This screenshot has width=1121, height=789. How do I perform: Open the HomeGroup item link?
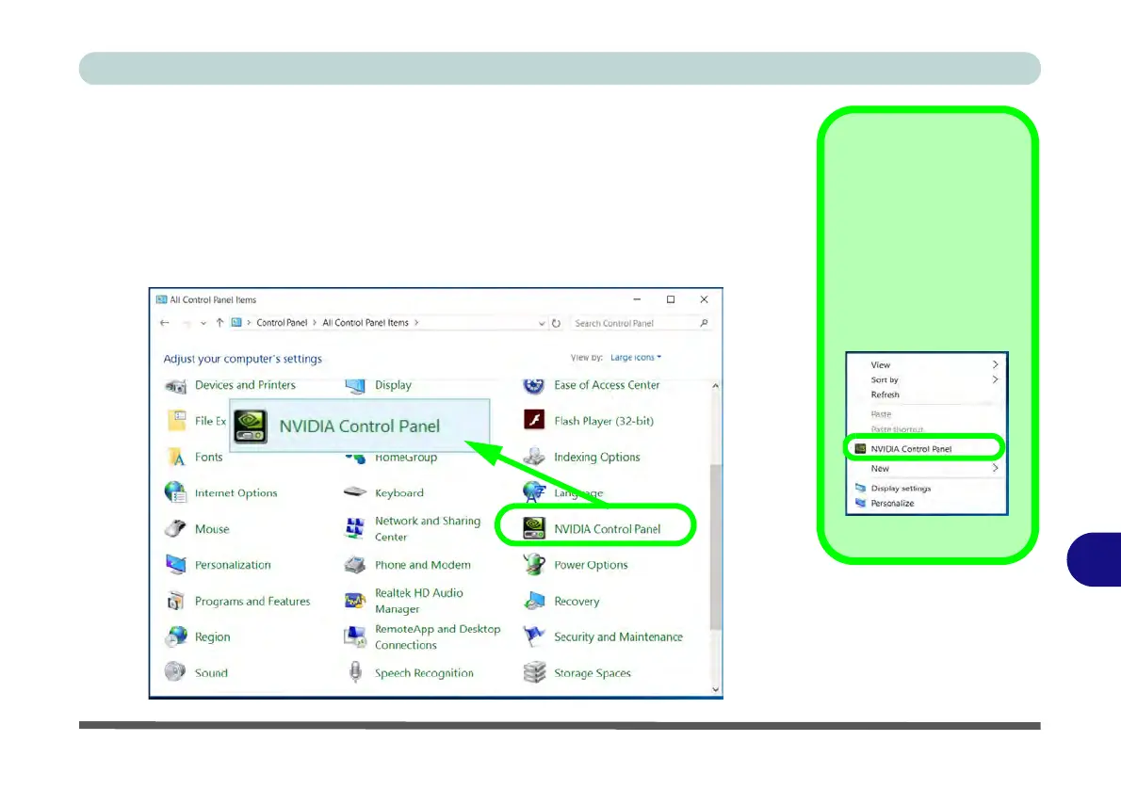406,458
